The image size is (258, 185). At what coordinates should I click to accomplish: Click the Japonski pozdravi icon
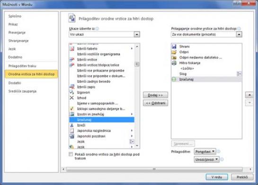tap(72, 136)
